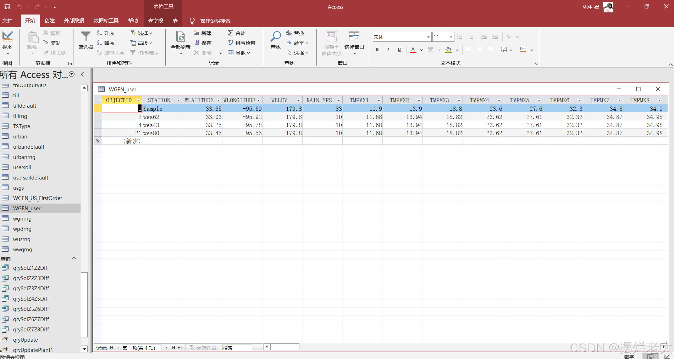Open the qrySolZ1Z2Diff query

[x=31, y=268]
